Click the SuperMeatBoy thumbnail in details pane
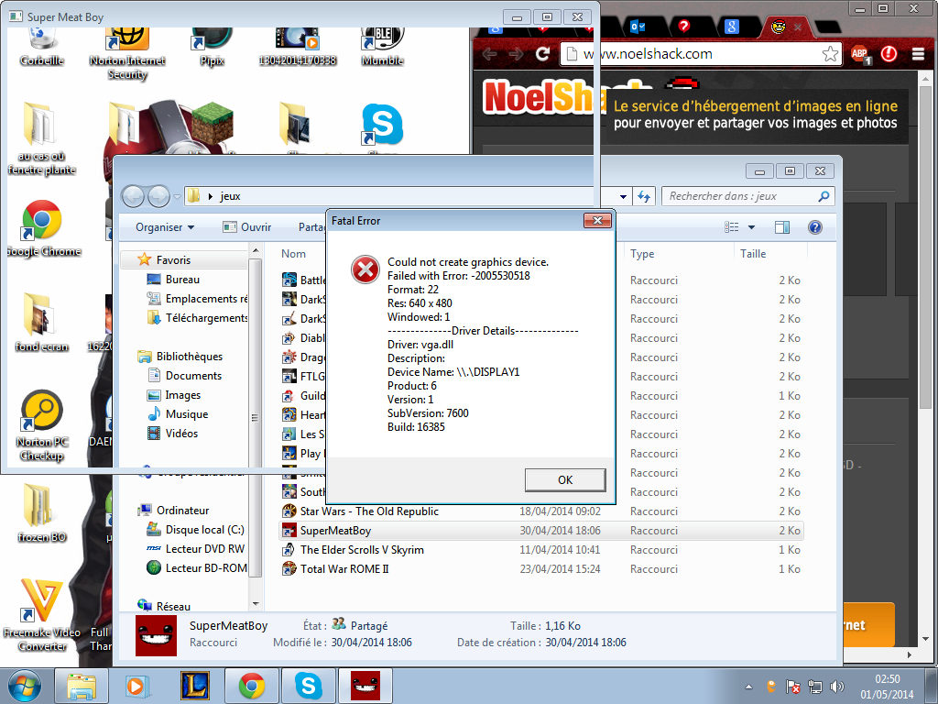Viewport: 938px width, 704px height. tap(156, 636)
